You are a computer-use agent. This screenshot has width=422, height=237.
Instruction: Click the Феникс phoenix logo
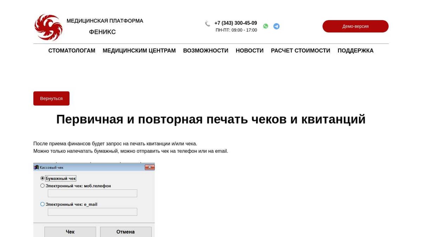48,26
